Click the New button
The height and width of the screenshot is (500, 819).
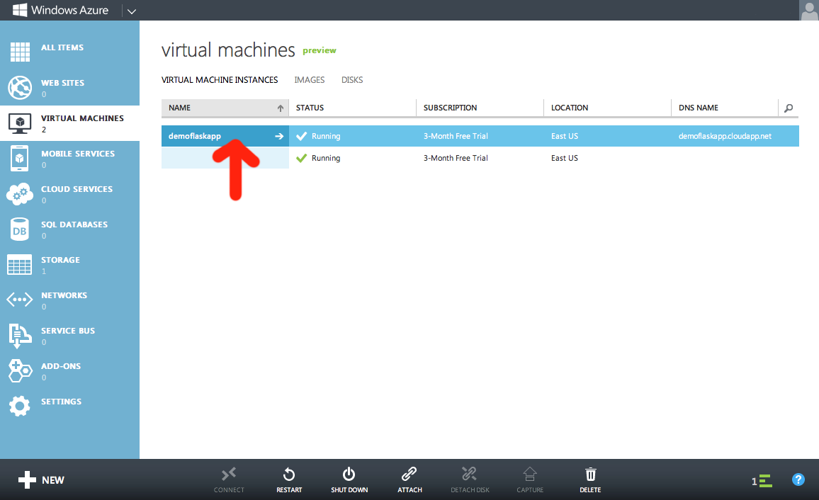click(x=41, y=479)
